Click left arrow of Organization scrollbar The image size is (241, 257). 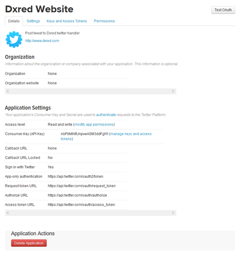[8, 91]
